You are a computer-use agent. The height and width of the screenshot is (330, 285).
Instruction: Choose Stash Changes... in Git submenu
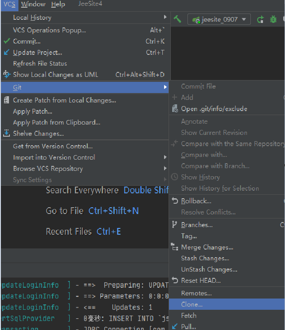coord(205,258)
